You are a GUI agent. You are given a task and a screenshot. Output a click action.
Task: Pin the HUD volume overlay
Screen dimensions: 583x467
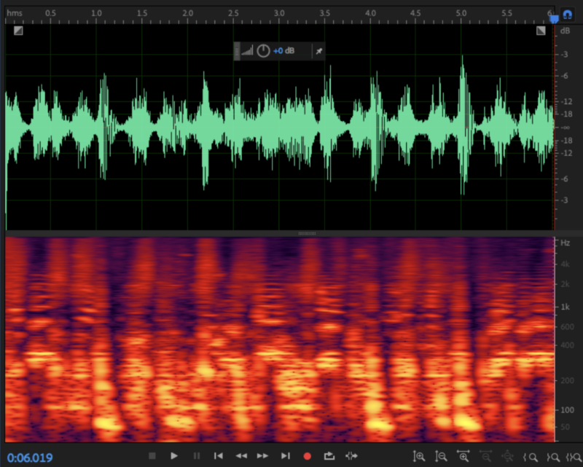tap(318, 50)
